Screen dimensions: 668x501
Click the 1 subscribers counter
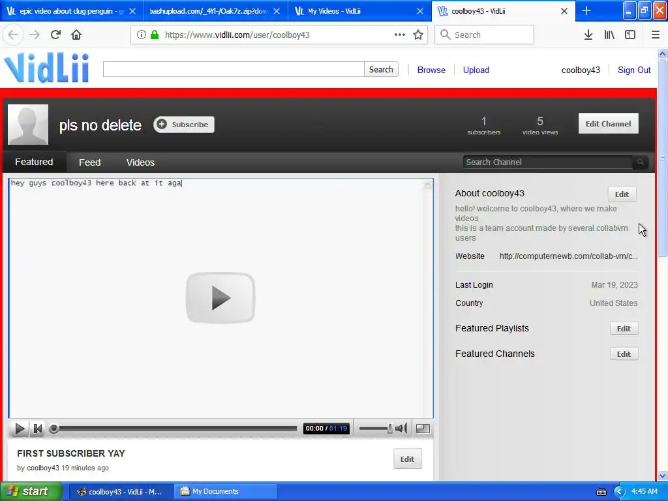484,126
